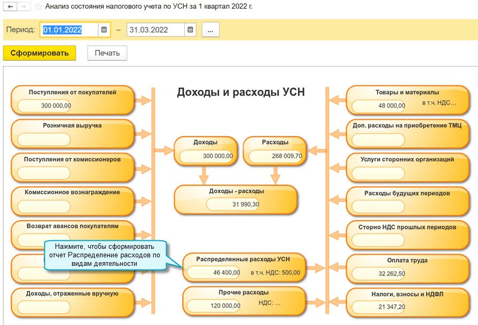Open Розничная выручка block
The width and height of the screenshot is (478, 325).
[x=73, y=134]
